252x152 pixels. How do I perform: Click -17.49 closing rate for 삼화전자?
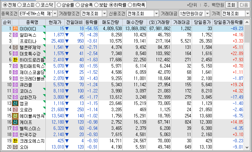(237, 97)
